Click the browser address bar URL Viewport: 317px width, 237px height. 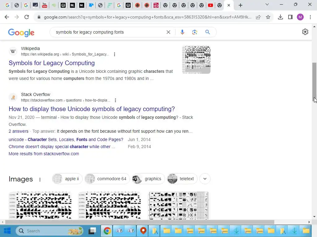pyautogui.click(x=147, y=17)
